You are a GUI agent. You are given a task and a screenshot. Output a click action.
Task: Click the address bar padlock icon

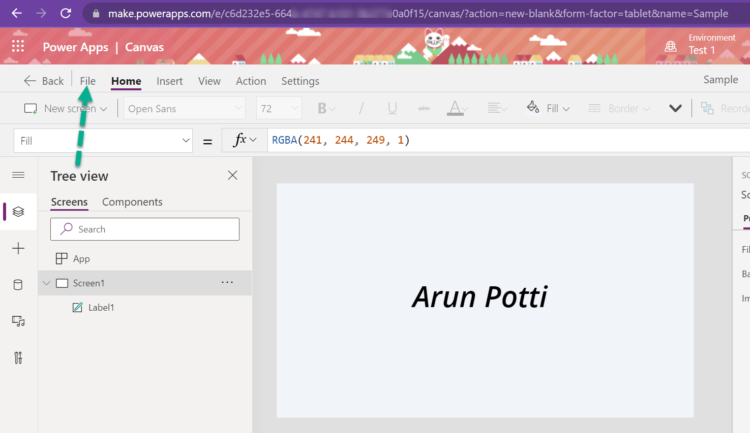coord(96,14)
